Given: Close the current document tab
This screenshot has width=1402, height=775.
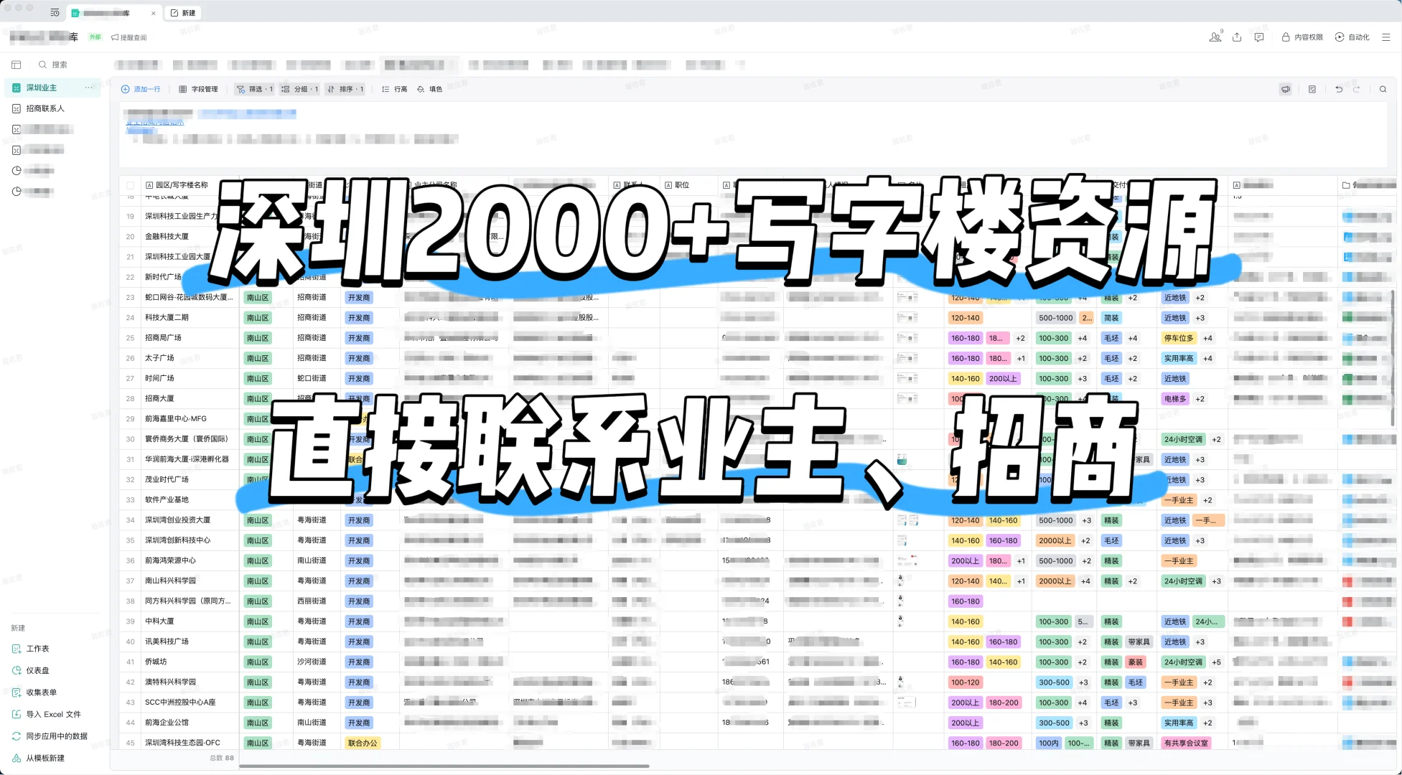Looking at the screenshot, I should (x=154, y=13).
